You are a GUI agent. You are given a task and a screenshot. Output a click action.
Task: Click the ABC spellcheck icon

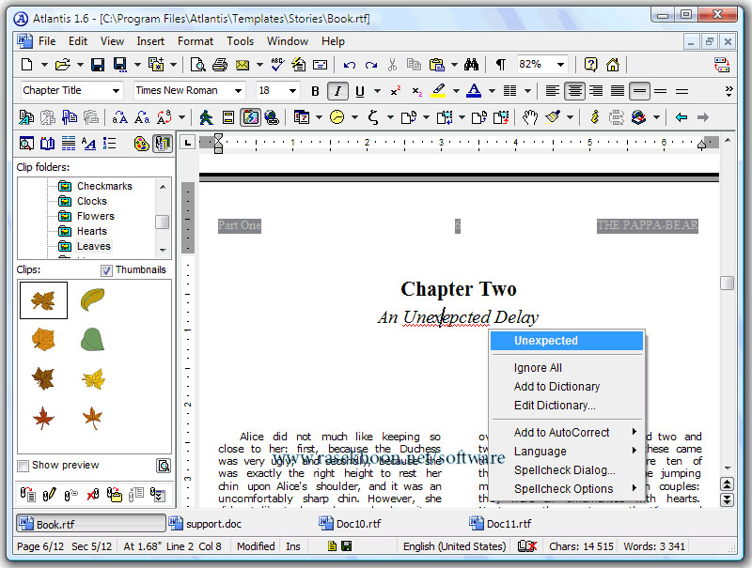click(x=277, y=64)
